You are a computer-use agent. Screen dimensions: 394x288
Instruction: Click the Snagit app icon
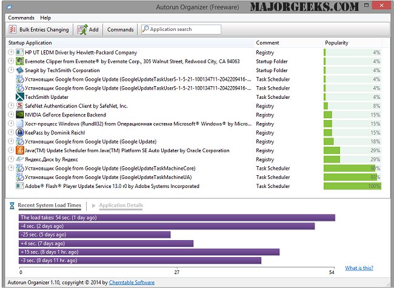(19, 70)
